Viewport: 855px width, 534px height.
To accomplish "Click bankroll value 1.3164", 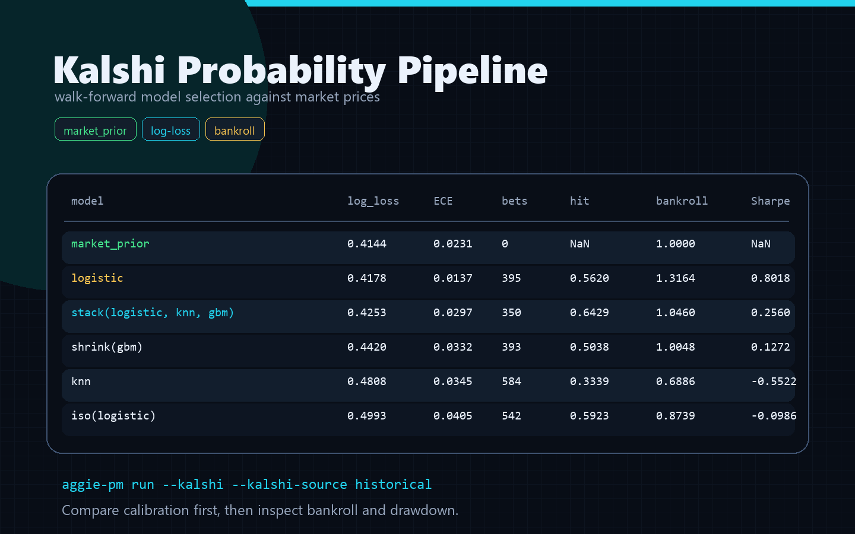I will 676,278.
